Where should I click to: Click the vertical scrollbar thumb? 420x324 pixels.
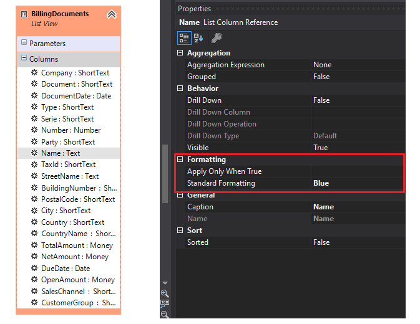click(x=165, y=174)
